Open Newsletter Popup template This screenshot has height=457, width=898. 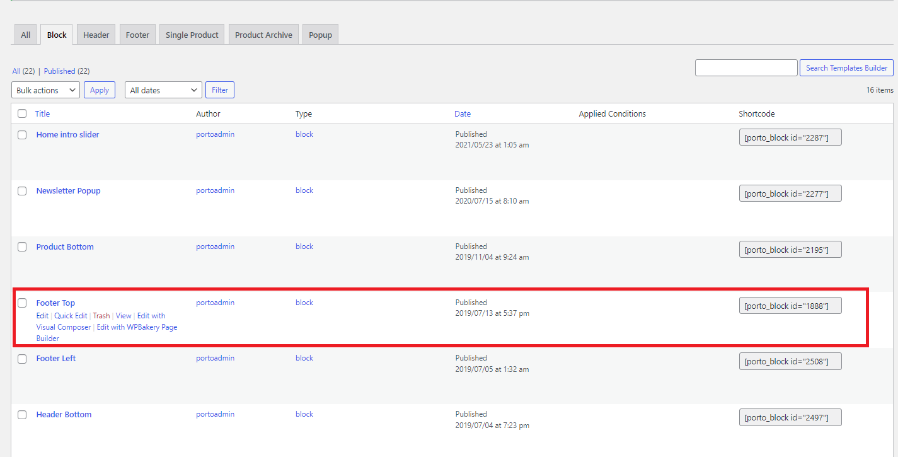coord(68,191)
